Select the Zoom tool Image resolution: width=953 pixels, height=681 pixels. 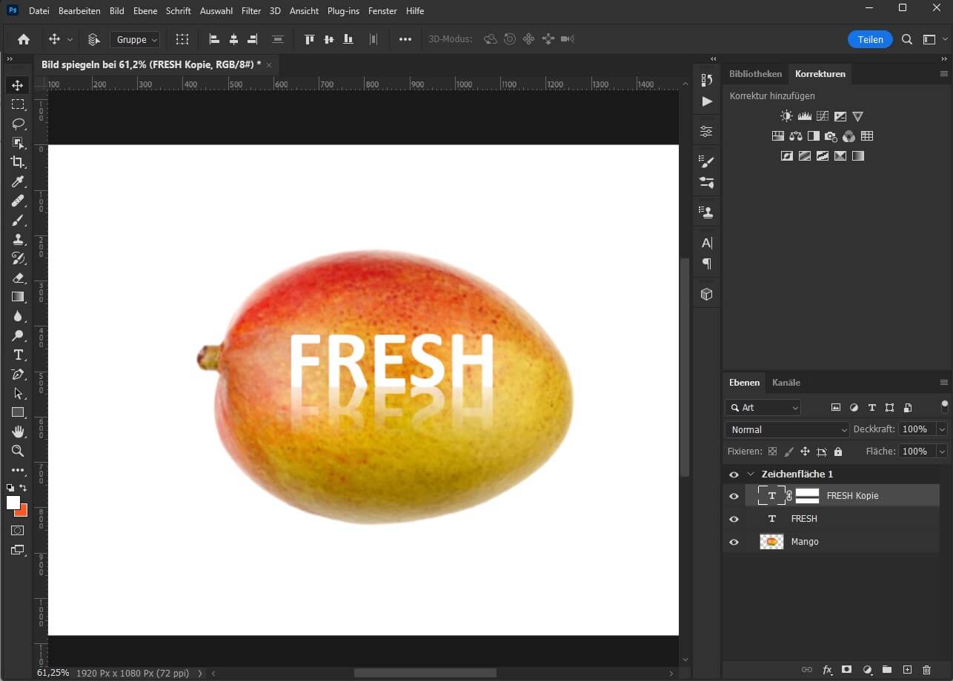[18, 451]
